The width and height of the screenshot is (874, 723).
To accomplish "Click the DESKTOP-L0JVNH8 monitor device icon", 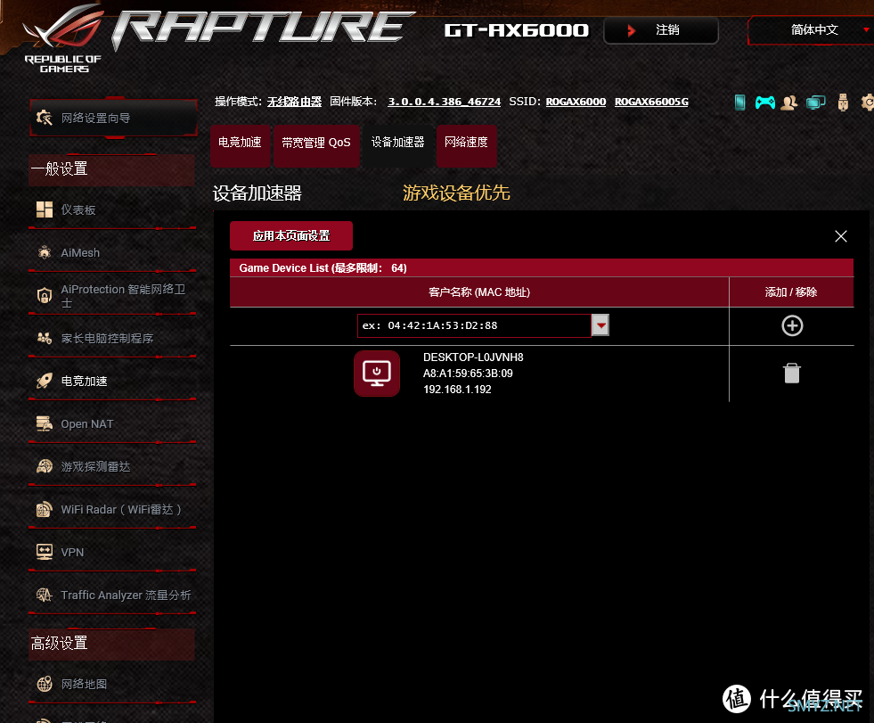I will [x=377, y=374].
